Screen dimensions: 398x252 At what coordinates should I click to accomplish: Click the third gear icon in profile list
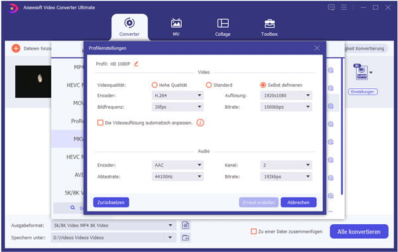(330, 106)
